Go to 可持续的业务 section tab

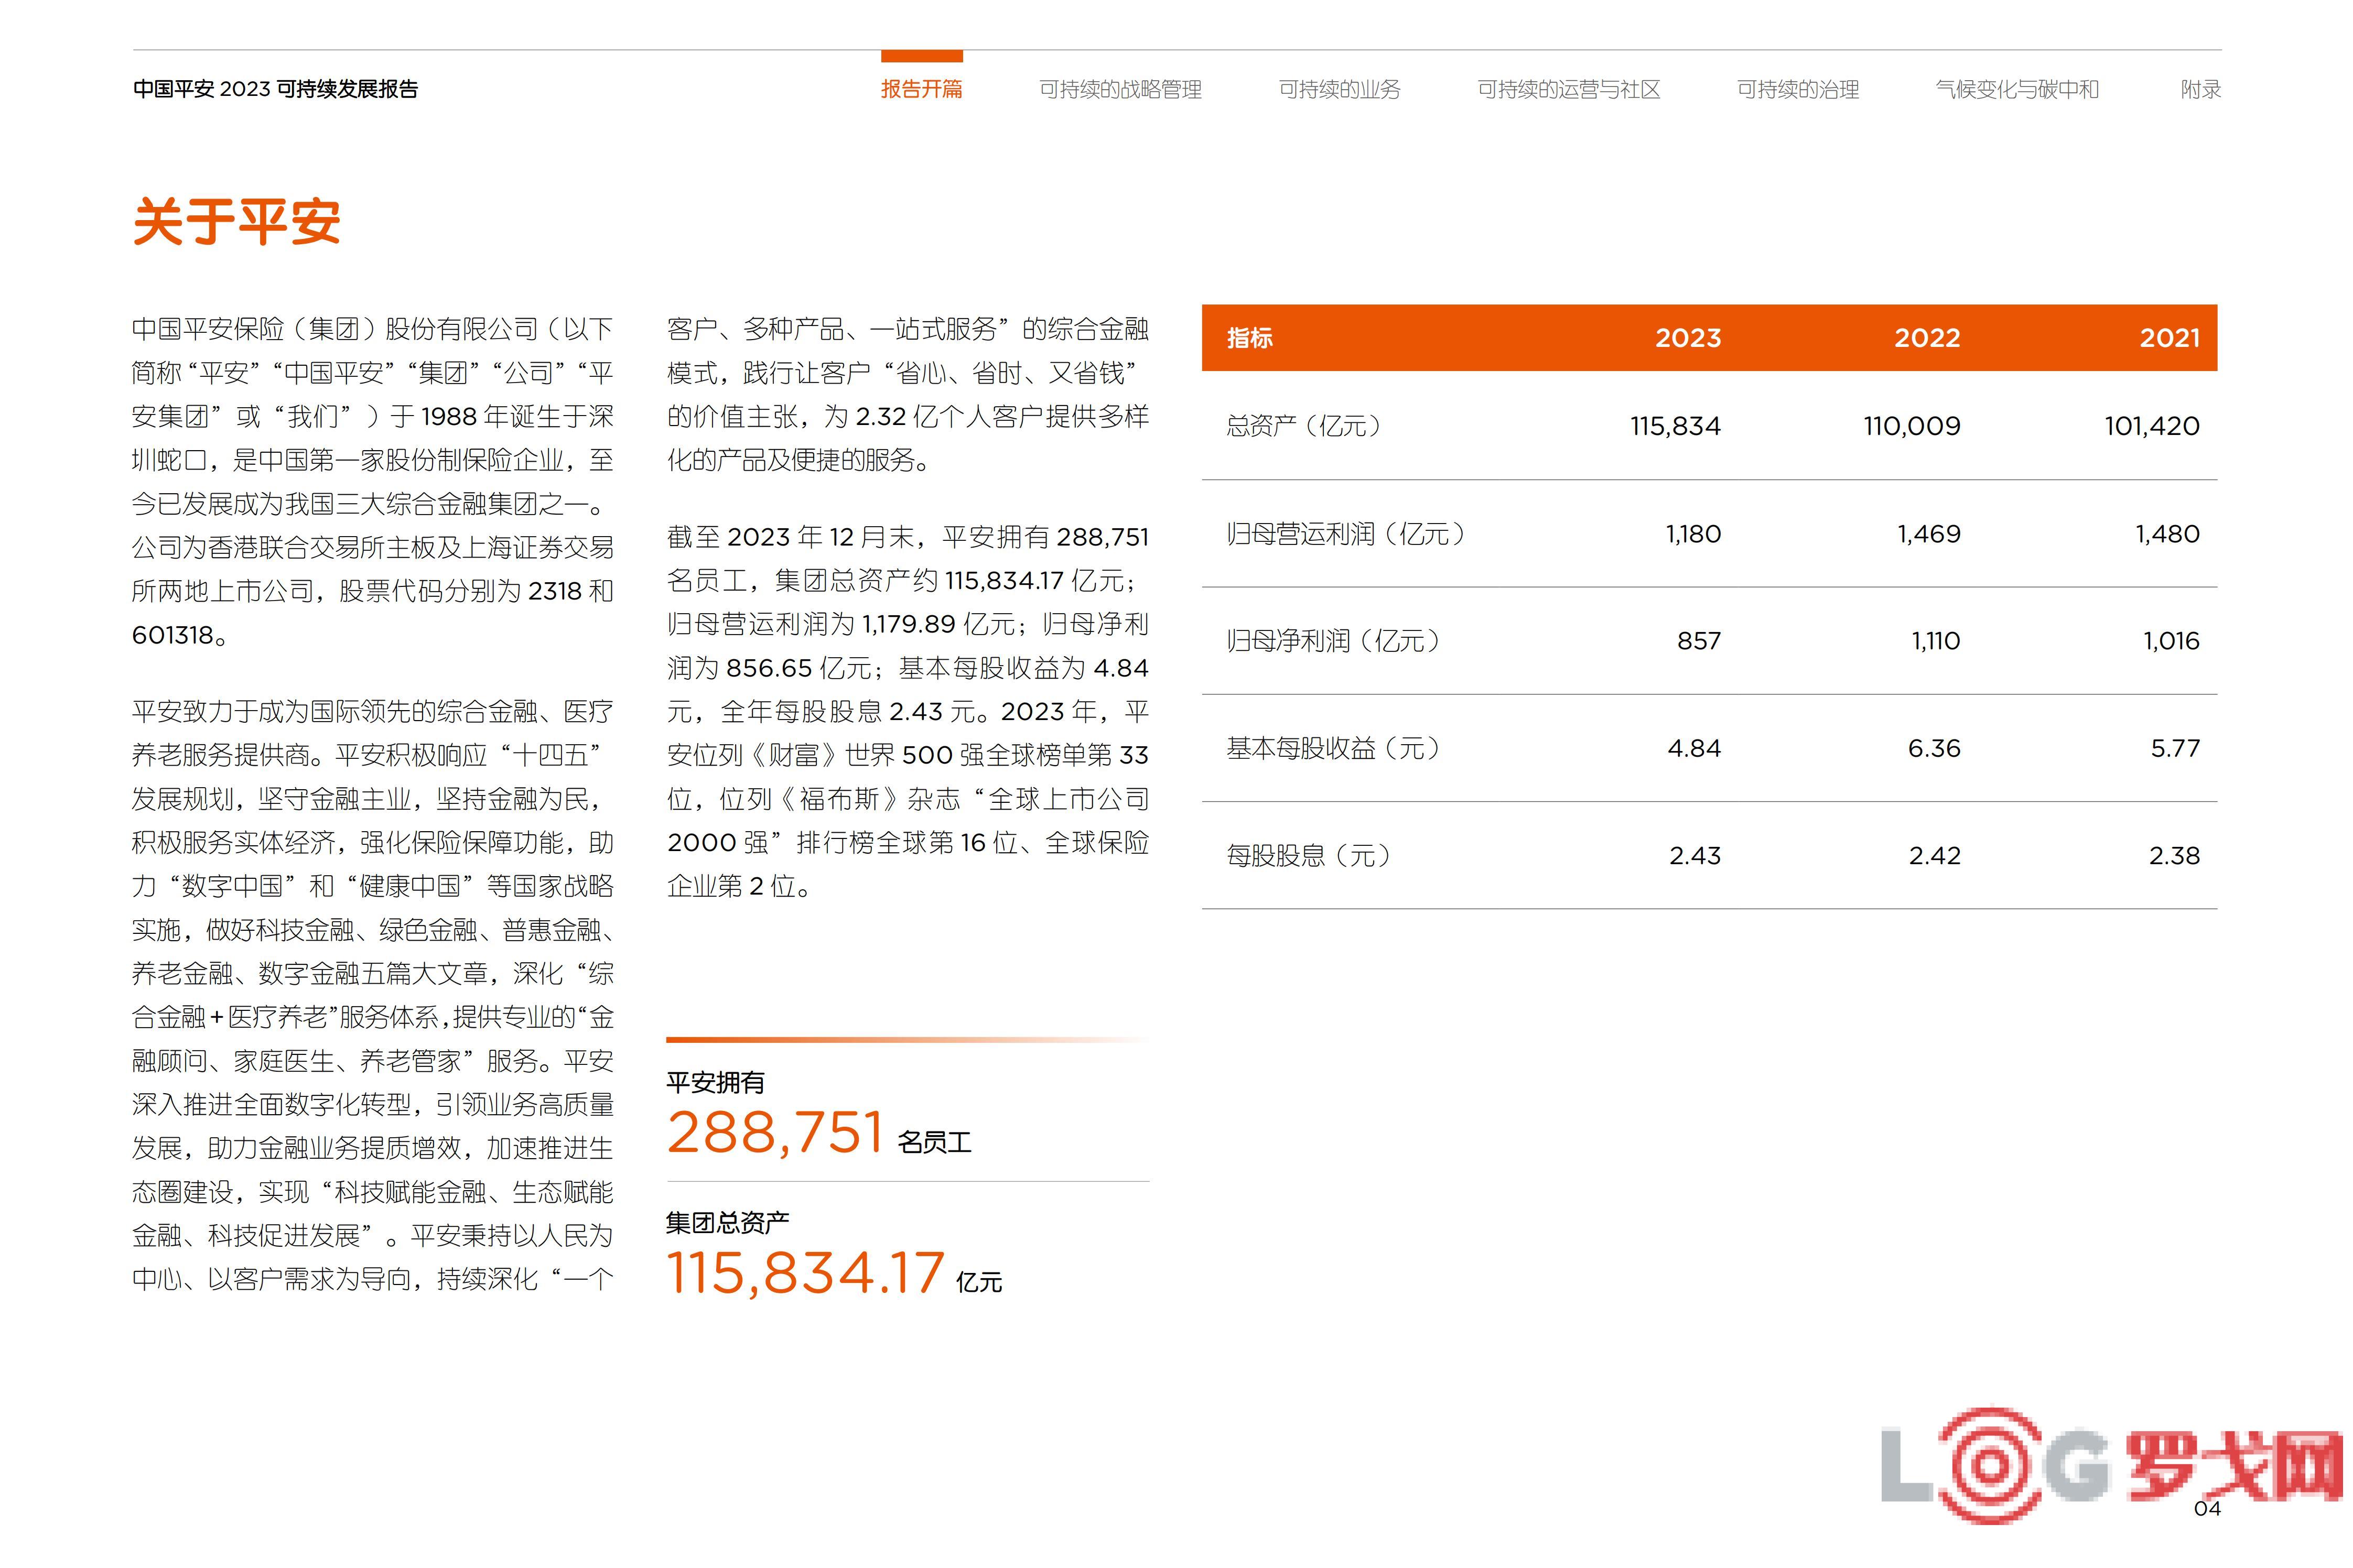point(1339,89)
